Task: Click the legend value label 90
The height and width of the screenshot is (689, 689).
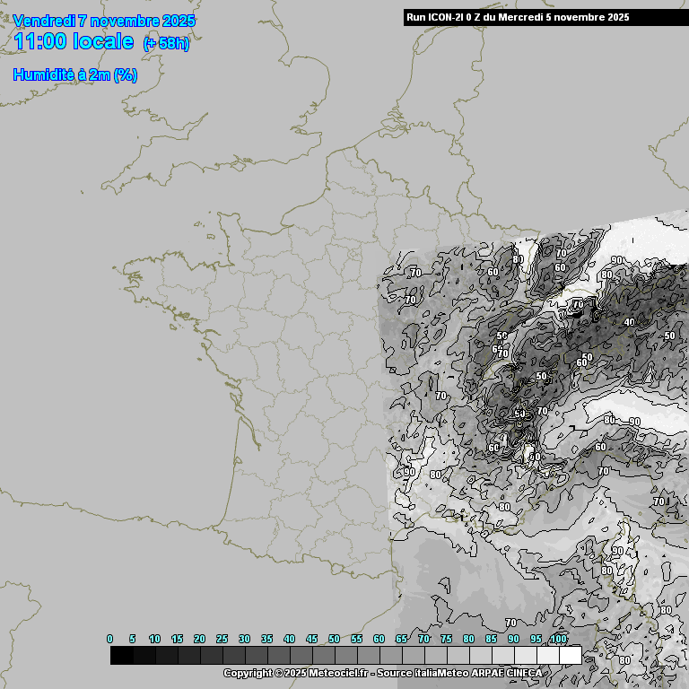Action: point(513,639)
